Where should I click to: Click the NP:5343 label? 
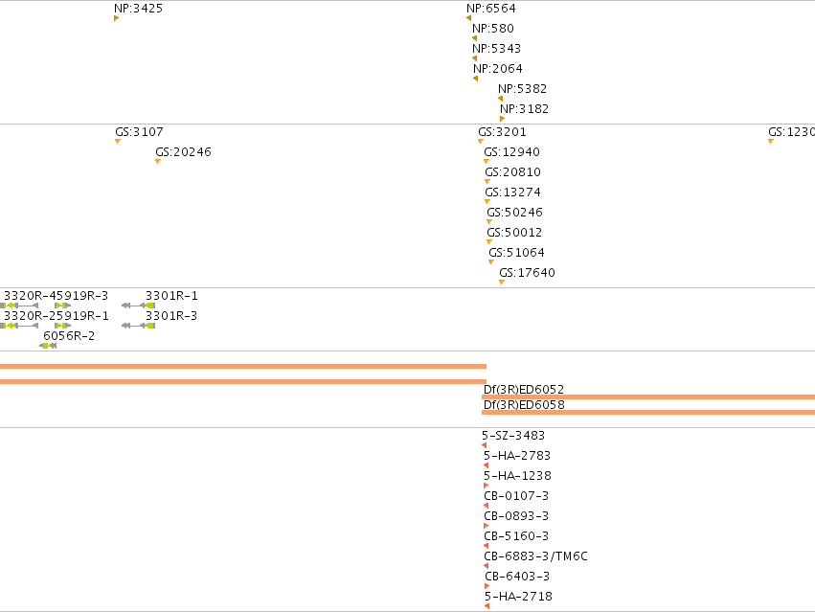[x=496, y=48]
